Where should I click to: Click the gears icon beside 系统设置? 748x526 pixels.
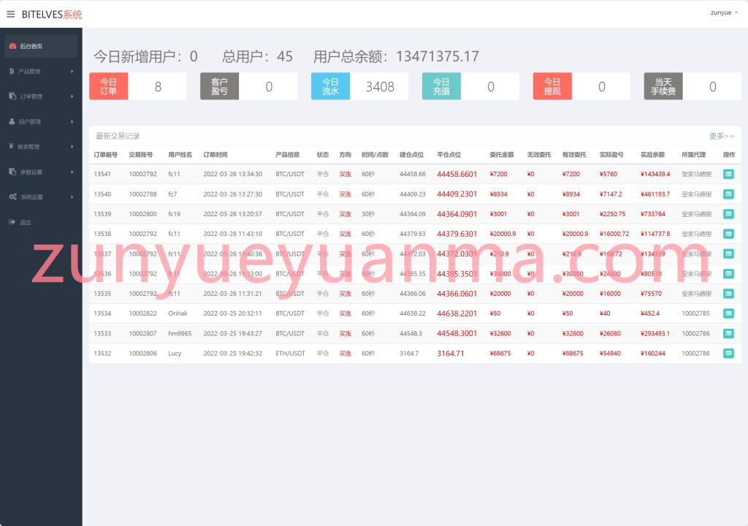point(13,197)
